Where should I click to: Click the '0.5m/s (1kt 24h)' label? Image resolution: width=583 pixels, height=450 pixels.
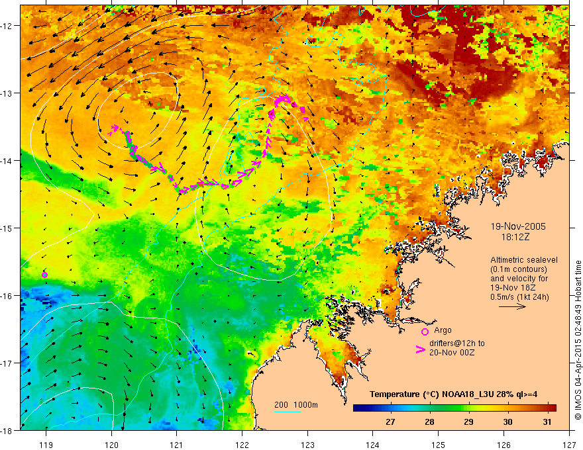point(519,297)
